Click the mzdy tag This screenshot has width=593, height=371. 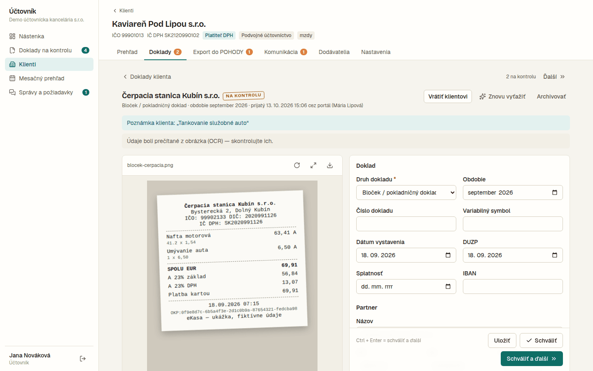point(306,35)
